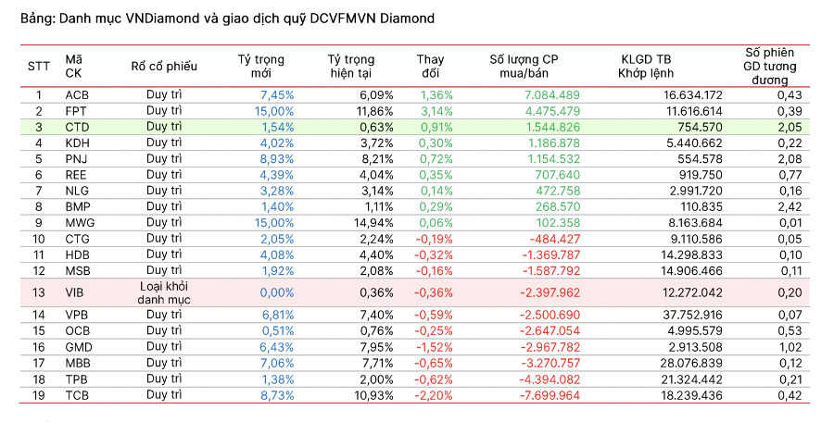This screenshot has width=834, height=422.
Task: Select the "KLGD TB Khớp lệnh" header
Action: [x=648, y=66]
